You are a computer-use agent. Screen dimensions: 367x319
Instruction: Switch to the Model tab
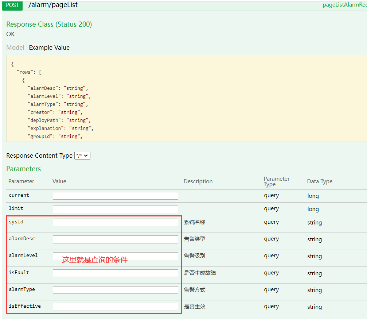[15, 47]
